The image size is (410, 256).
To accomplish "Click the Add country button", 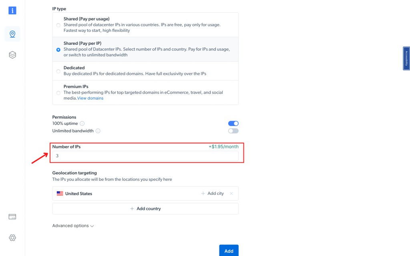I will point(145,209).
